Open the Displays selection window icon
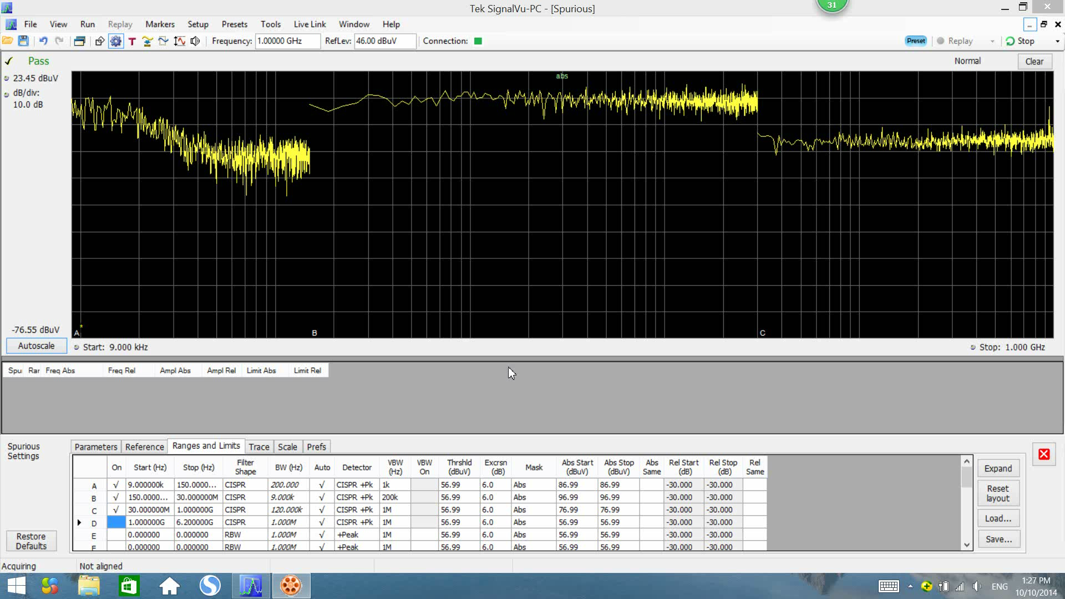 click(79, 41)
